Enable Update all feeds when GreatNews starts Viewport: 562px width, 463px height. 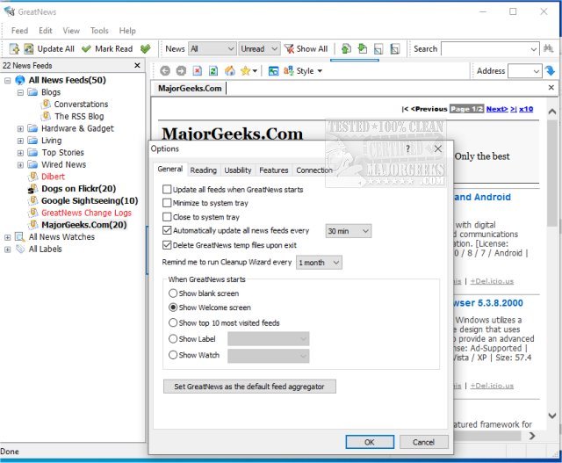[167, 189]
